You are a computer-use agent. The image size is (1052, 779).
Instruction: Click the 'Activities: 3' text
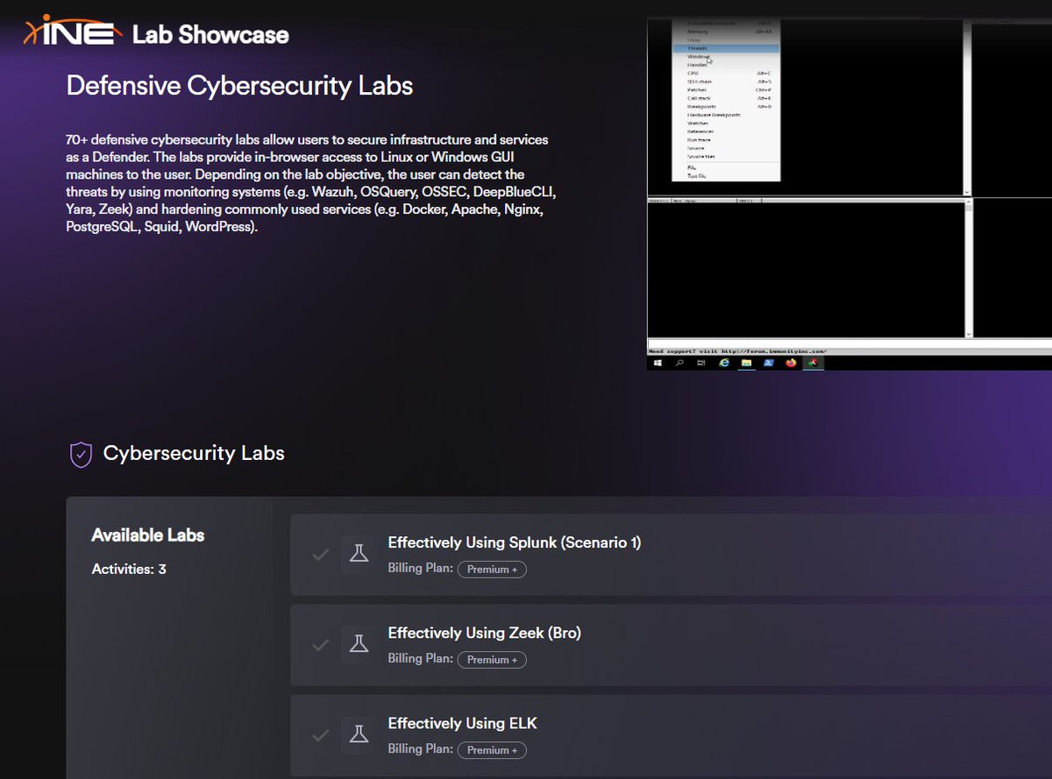(129, 570)
